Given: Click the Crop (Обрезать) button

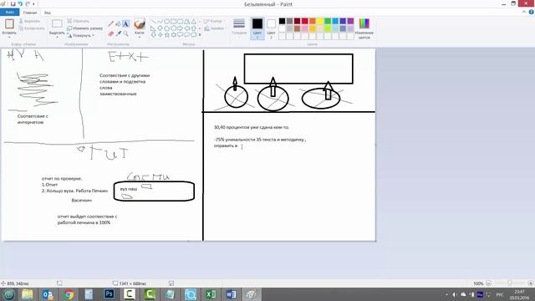Looking at the screenshot, I should tap(78, 21).
